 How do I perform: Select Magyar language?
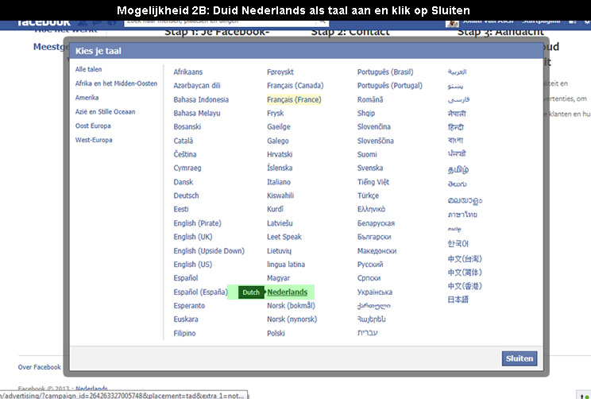point(279,278)
